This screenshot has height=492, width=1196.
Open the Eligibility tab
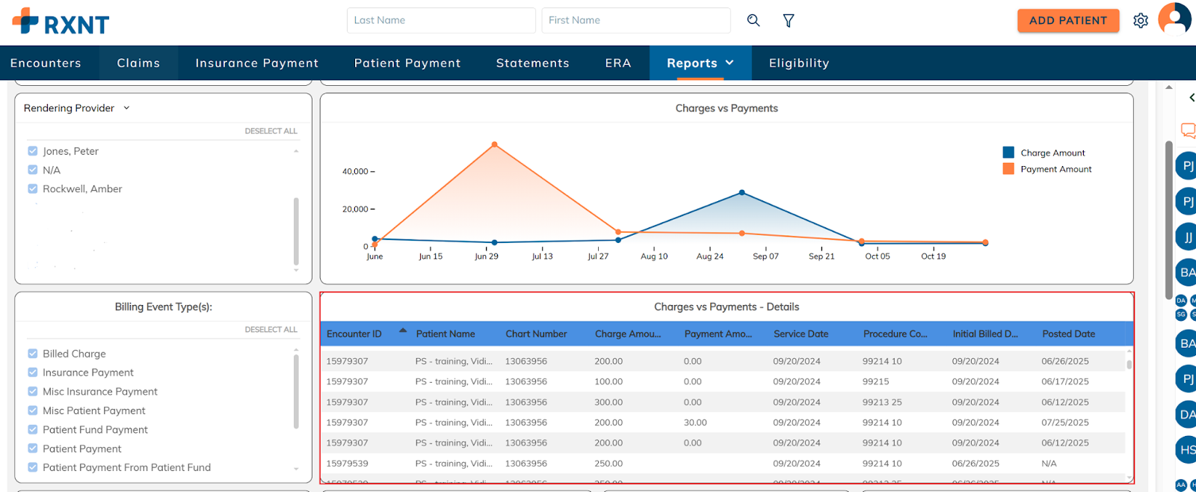pyautogui.click(x=798, y=64)
